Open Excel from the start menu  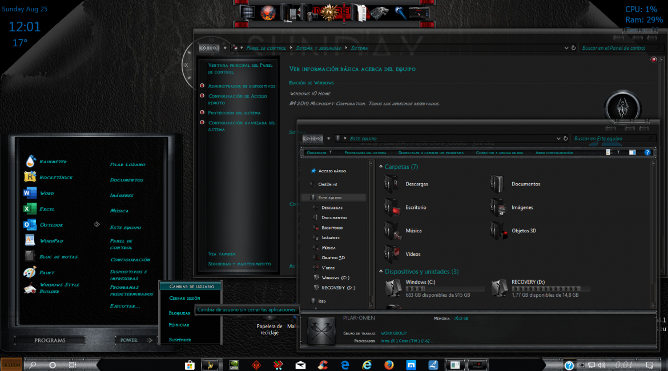click(x=39, y=209)
